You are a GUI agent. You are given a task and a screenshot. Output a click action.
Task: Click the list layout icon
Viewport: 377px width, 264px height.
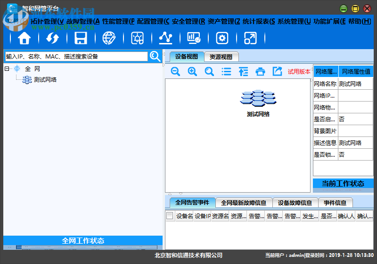[226, 71]
